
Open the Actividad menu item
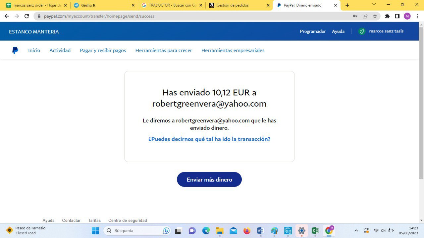point(60,50)
